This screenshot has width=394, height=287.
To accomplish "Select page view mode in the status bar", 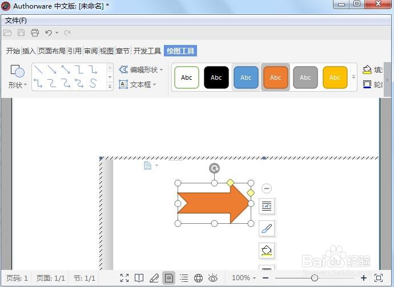I will pos(168,278).
